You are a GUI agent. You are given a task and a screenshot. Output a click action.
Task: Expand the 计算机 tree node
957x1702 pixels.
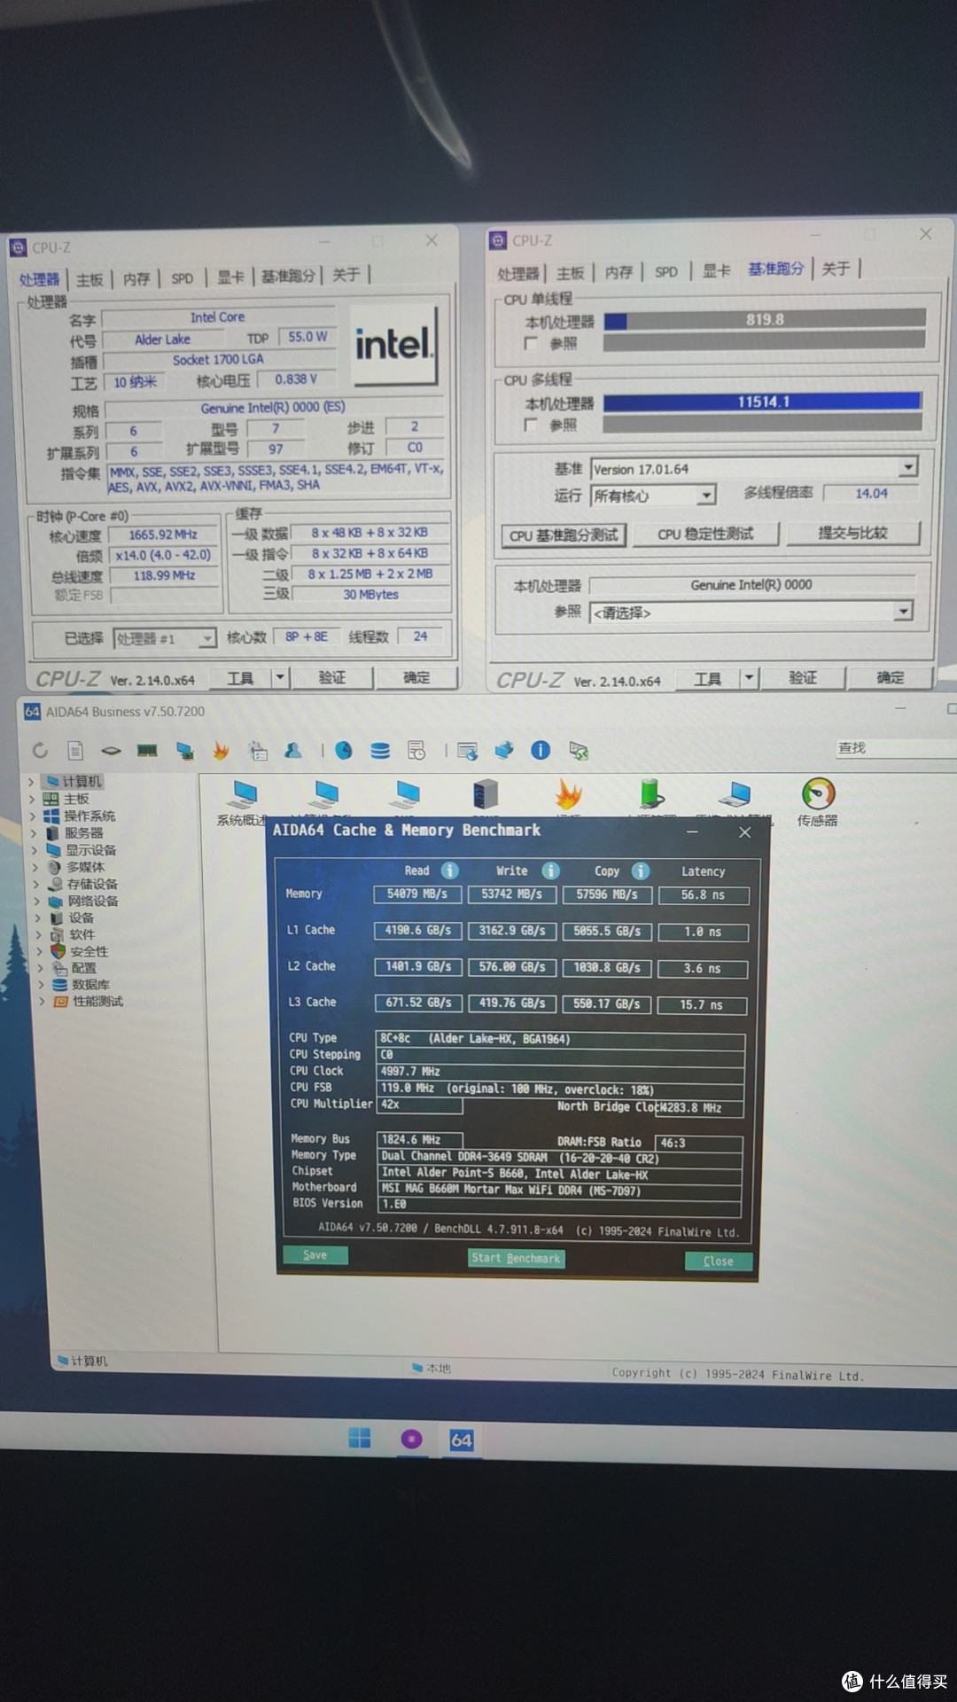pyautogui.click(x=31, y=782)
